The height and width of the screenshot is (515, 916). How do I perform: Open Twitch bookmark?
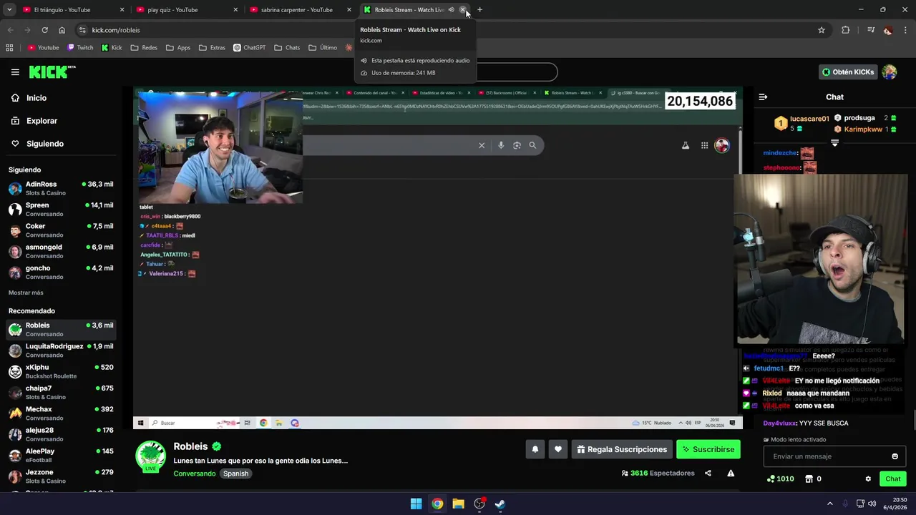click(x=80, y=47)
